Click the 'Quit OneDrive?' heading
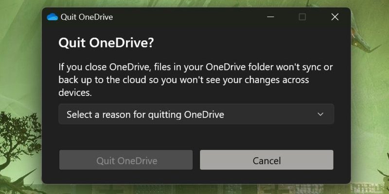 (x=106, y=43)
